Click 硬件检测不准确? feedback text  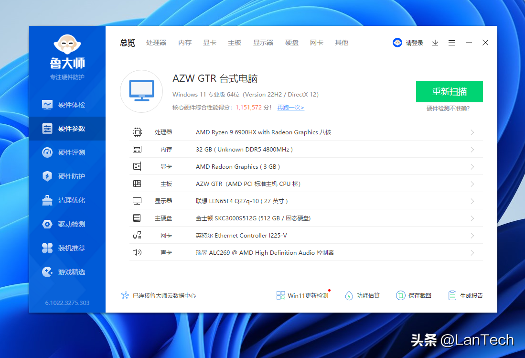click(x=448, y=108)
